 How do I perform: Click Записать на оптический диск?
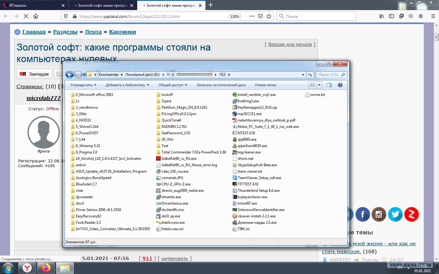pyautogui.click(x=221, y=85)
